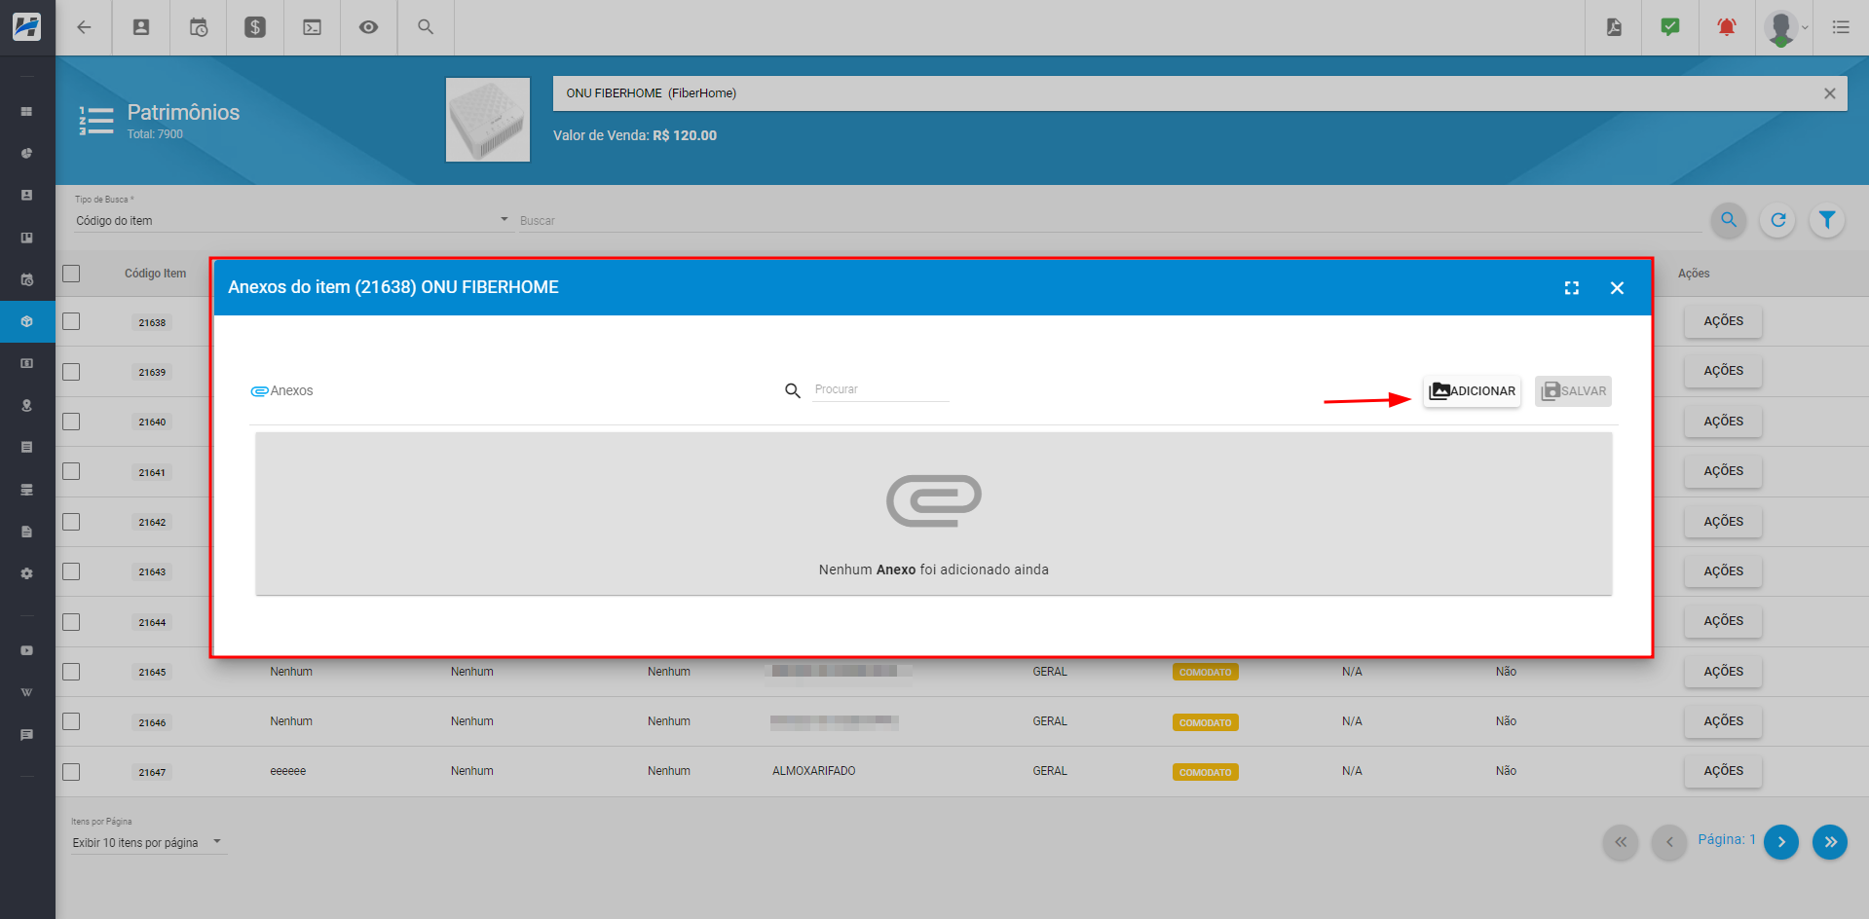Open the Tipo de Busca dropdown
Viewport: 1869px width, 919px height.
coord(292,220)
